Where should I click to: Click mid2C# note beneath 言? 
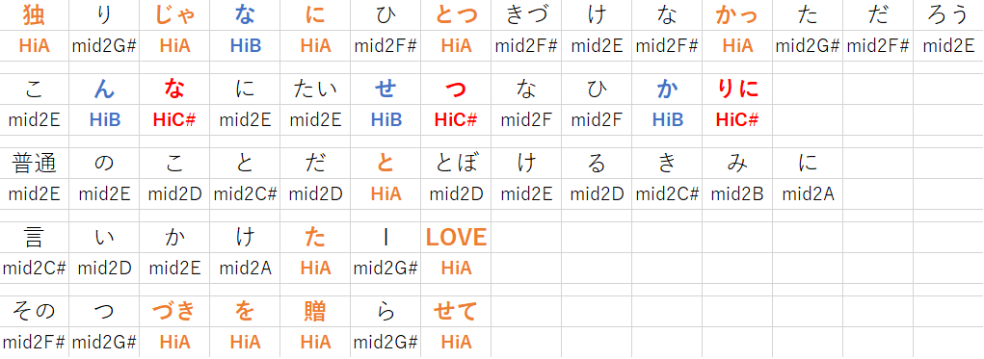click(x=35, y=269)
